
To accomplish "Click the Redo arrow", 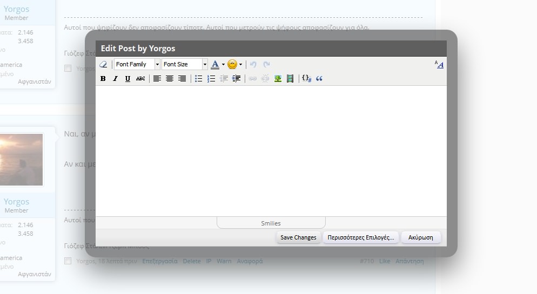I will point(266,64).
